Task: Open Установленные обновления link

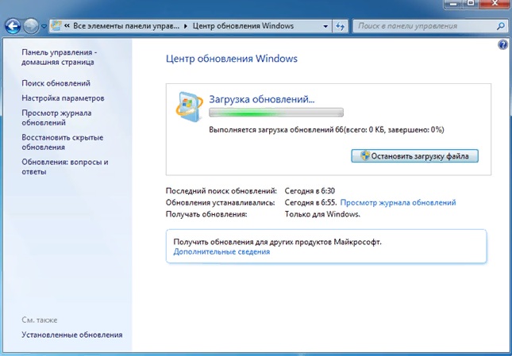Action: pyautogui.click(x=72, y=335)
